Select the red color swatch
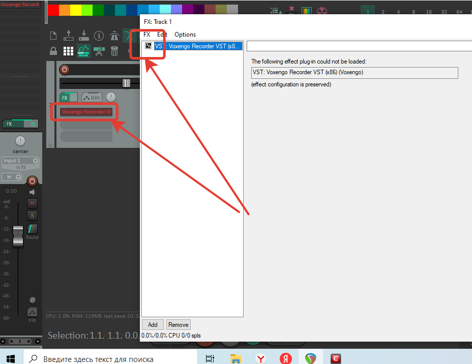472x364 pixels. 53,10
